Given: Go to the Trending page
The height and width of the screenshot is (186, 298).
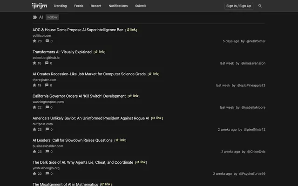Looking at the screenshot, I should click(60, 6).
